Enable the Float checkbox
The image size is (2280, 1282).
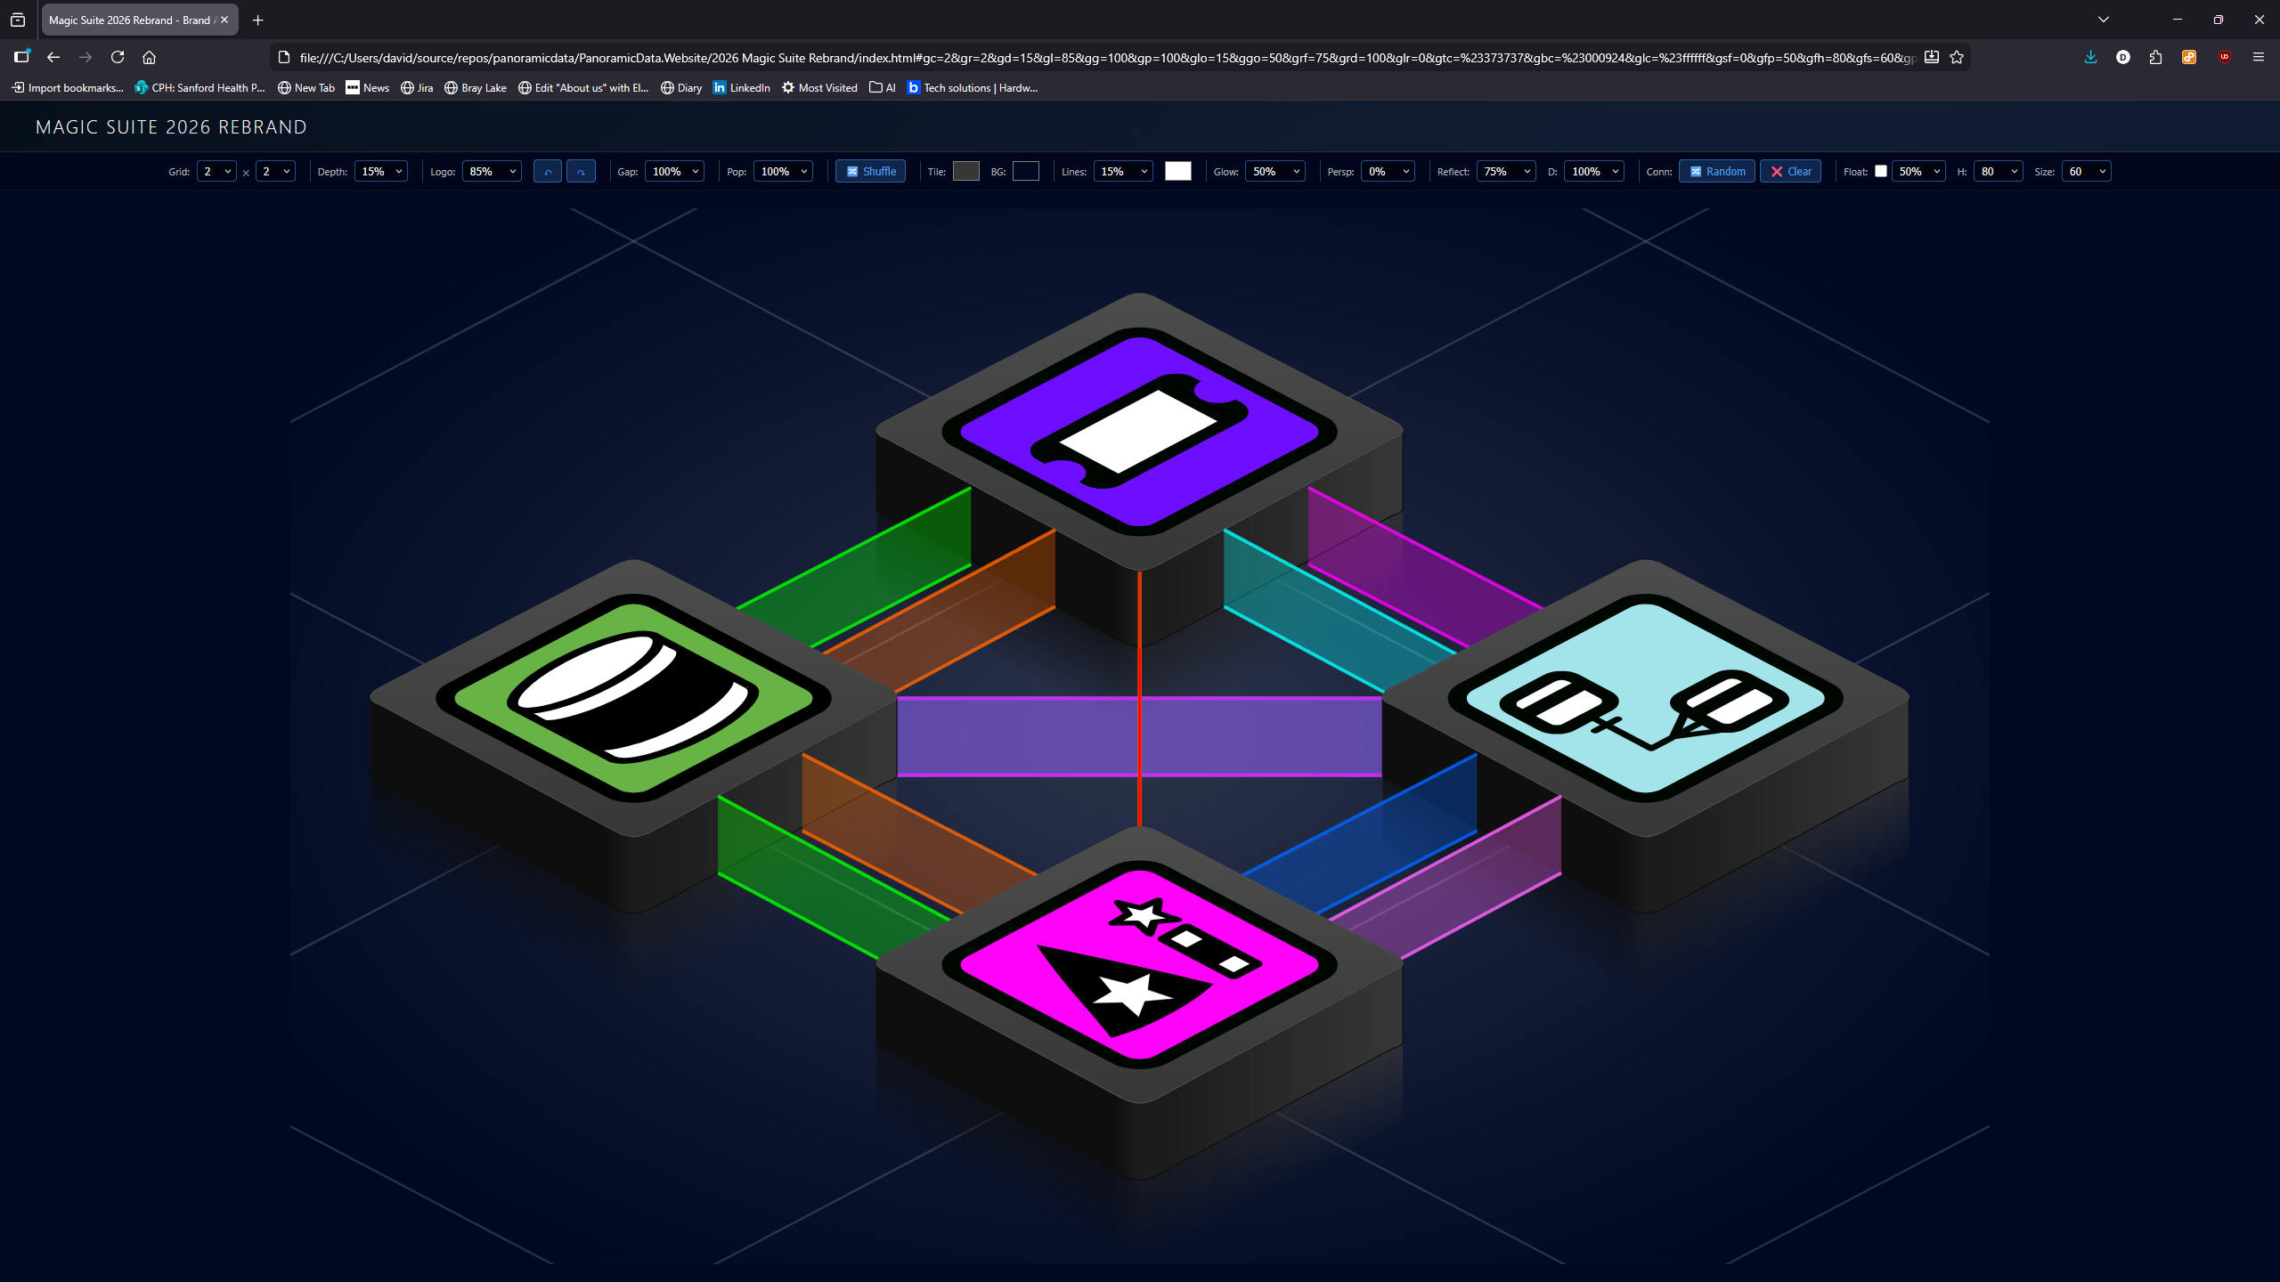[1881, 172]
